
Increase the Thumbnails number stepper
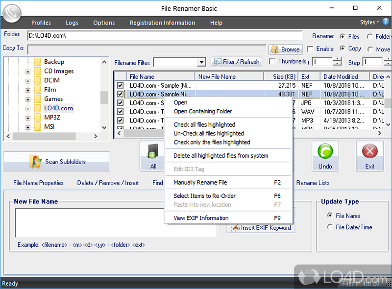tap(337, 59)
